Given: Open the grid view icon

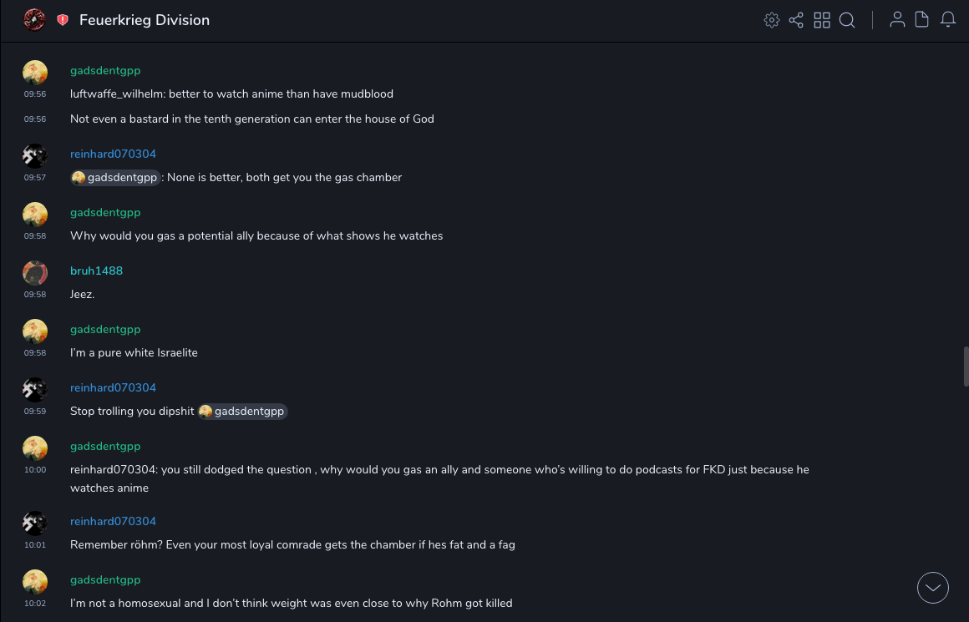Looking at the screenshot, I should (822, 20).
